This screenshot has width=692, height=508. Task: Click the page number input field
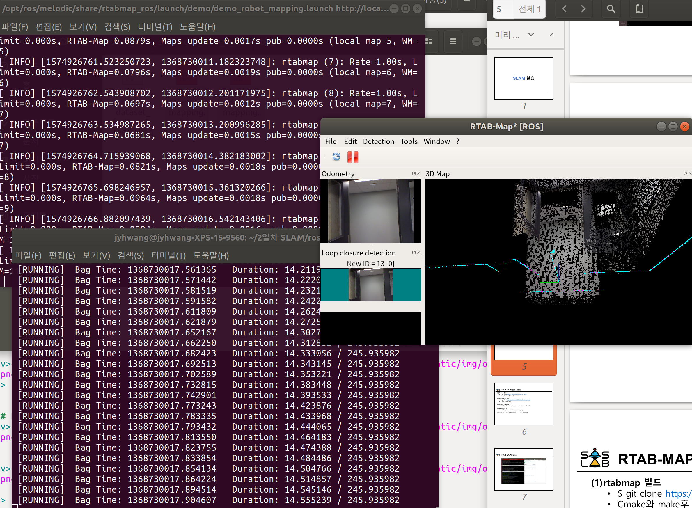point(503,9)
